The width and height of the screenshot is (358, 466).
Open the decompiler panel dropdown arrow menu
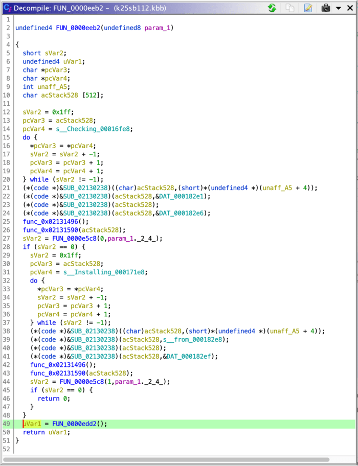pos(338,8)
